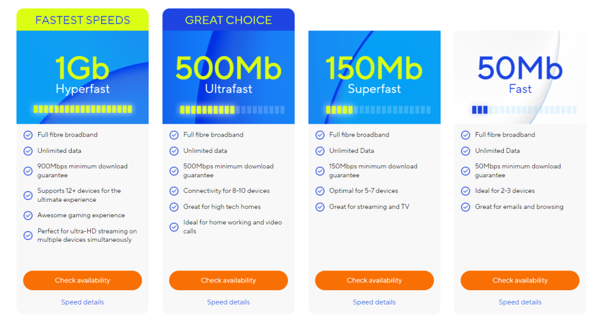Select the FASTEST SPEEDS banner header
Viewport: 612px width, 320px height.
(x=82, y=20)
